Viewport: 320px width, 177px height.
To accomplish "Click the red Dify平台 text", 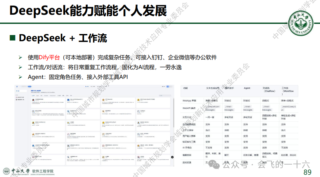I will (49, 58).
